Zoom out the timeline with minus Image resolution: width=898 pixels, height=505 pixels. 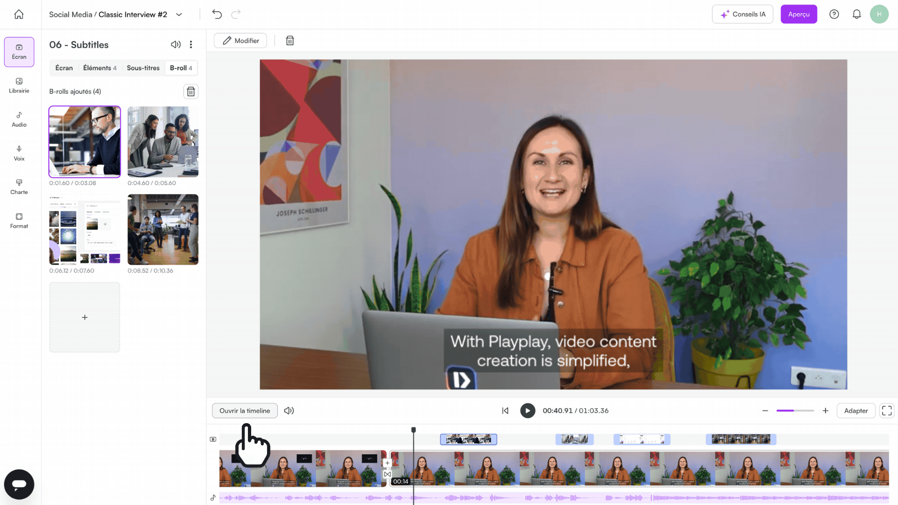pos(765,411)
